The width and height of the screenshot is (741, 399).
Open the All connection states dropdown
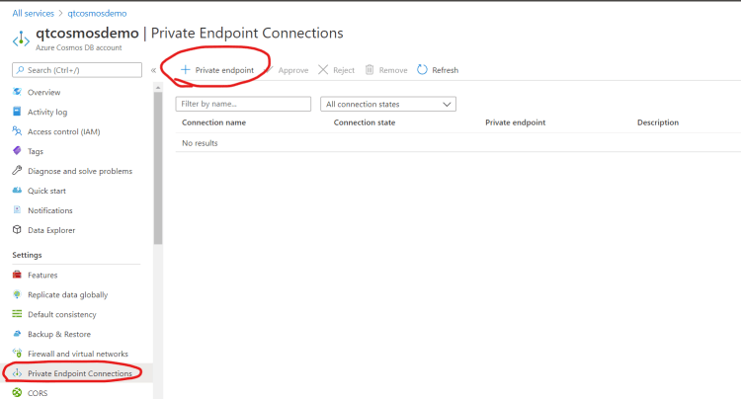click(x=388, y=104)
